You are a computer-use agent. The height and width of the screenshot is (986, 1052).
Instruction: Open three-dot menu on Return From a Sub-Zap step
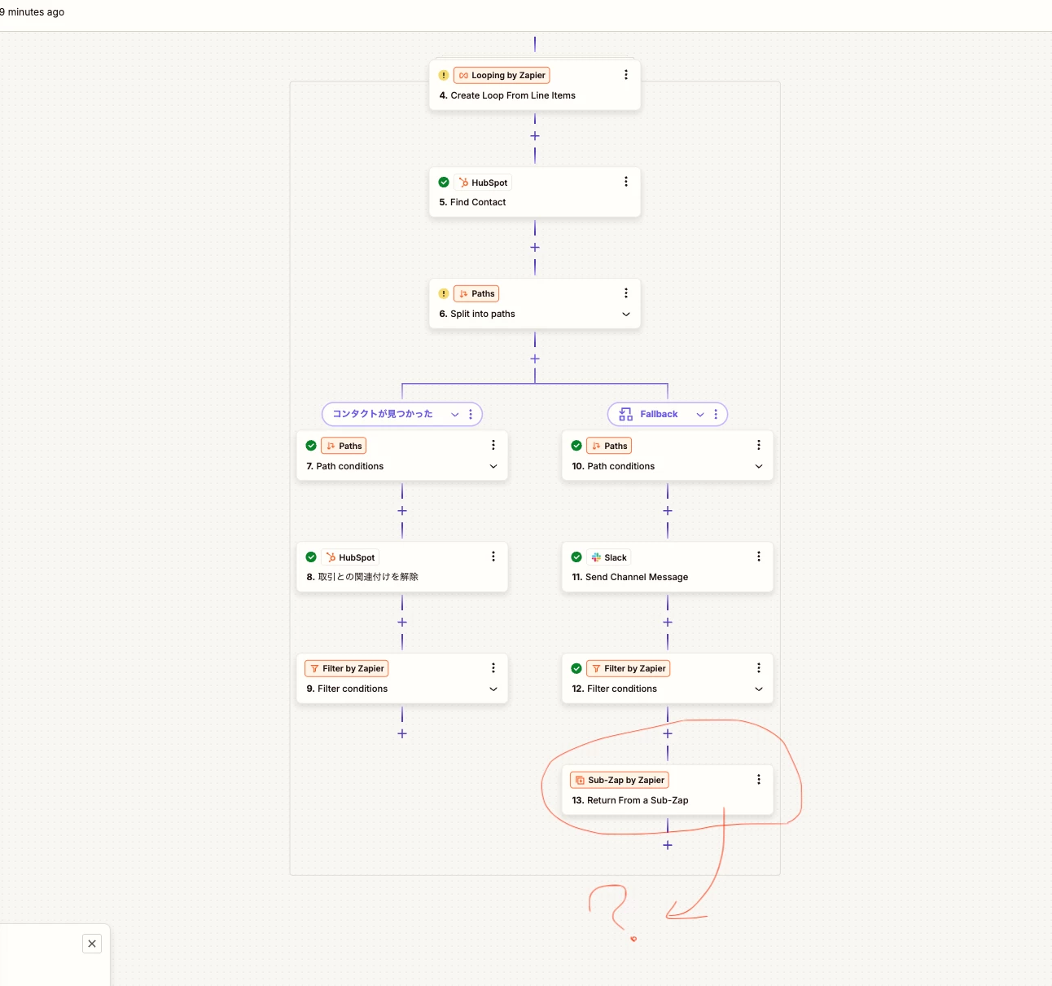758,780
